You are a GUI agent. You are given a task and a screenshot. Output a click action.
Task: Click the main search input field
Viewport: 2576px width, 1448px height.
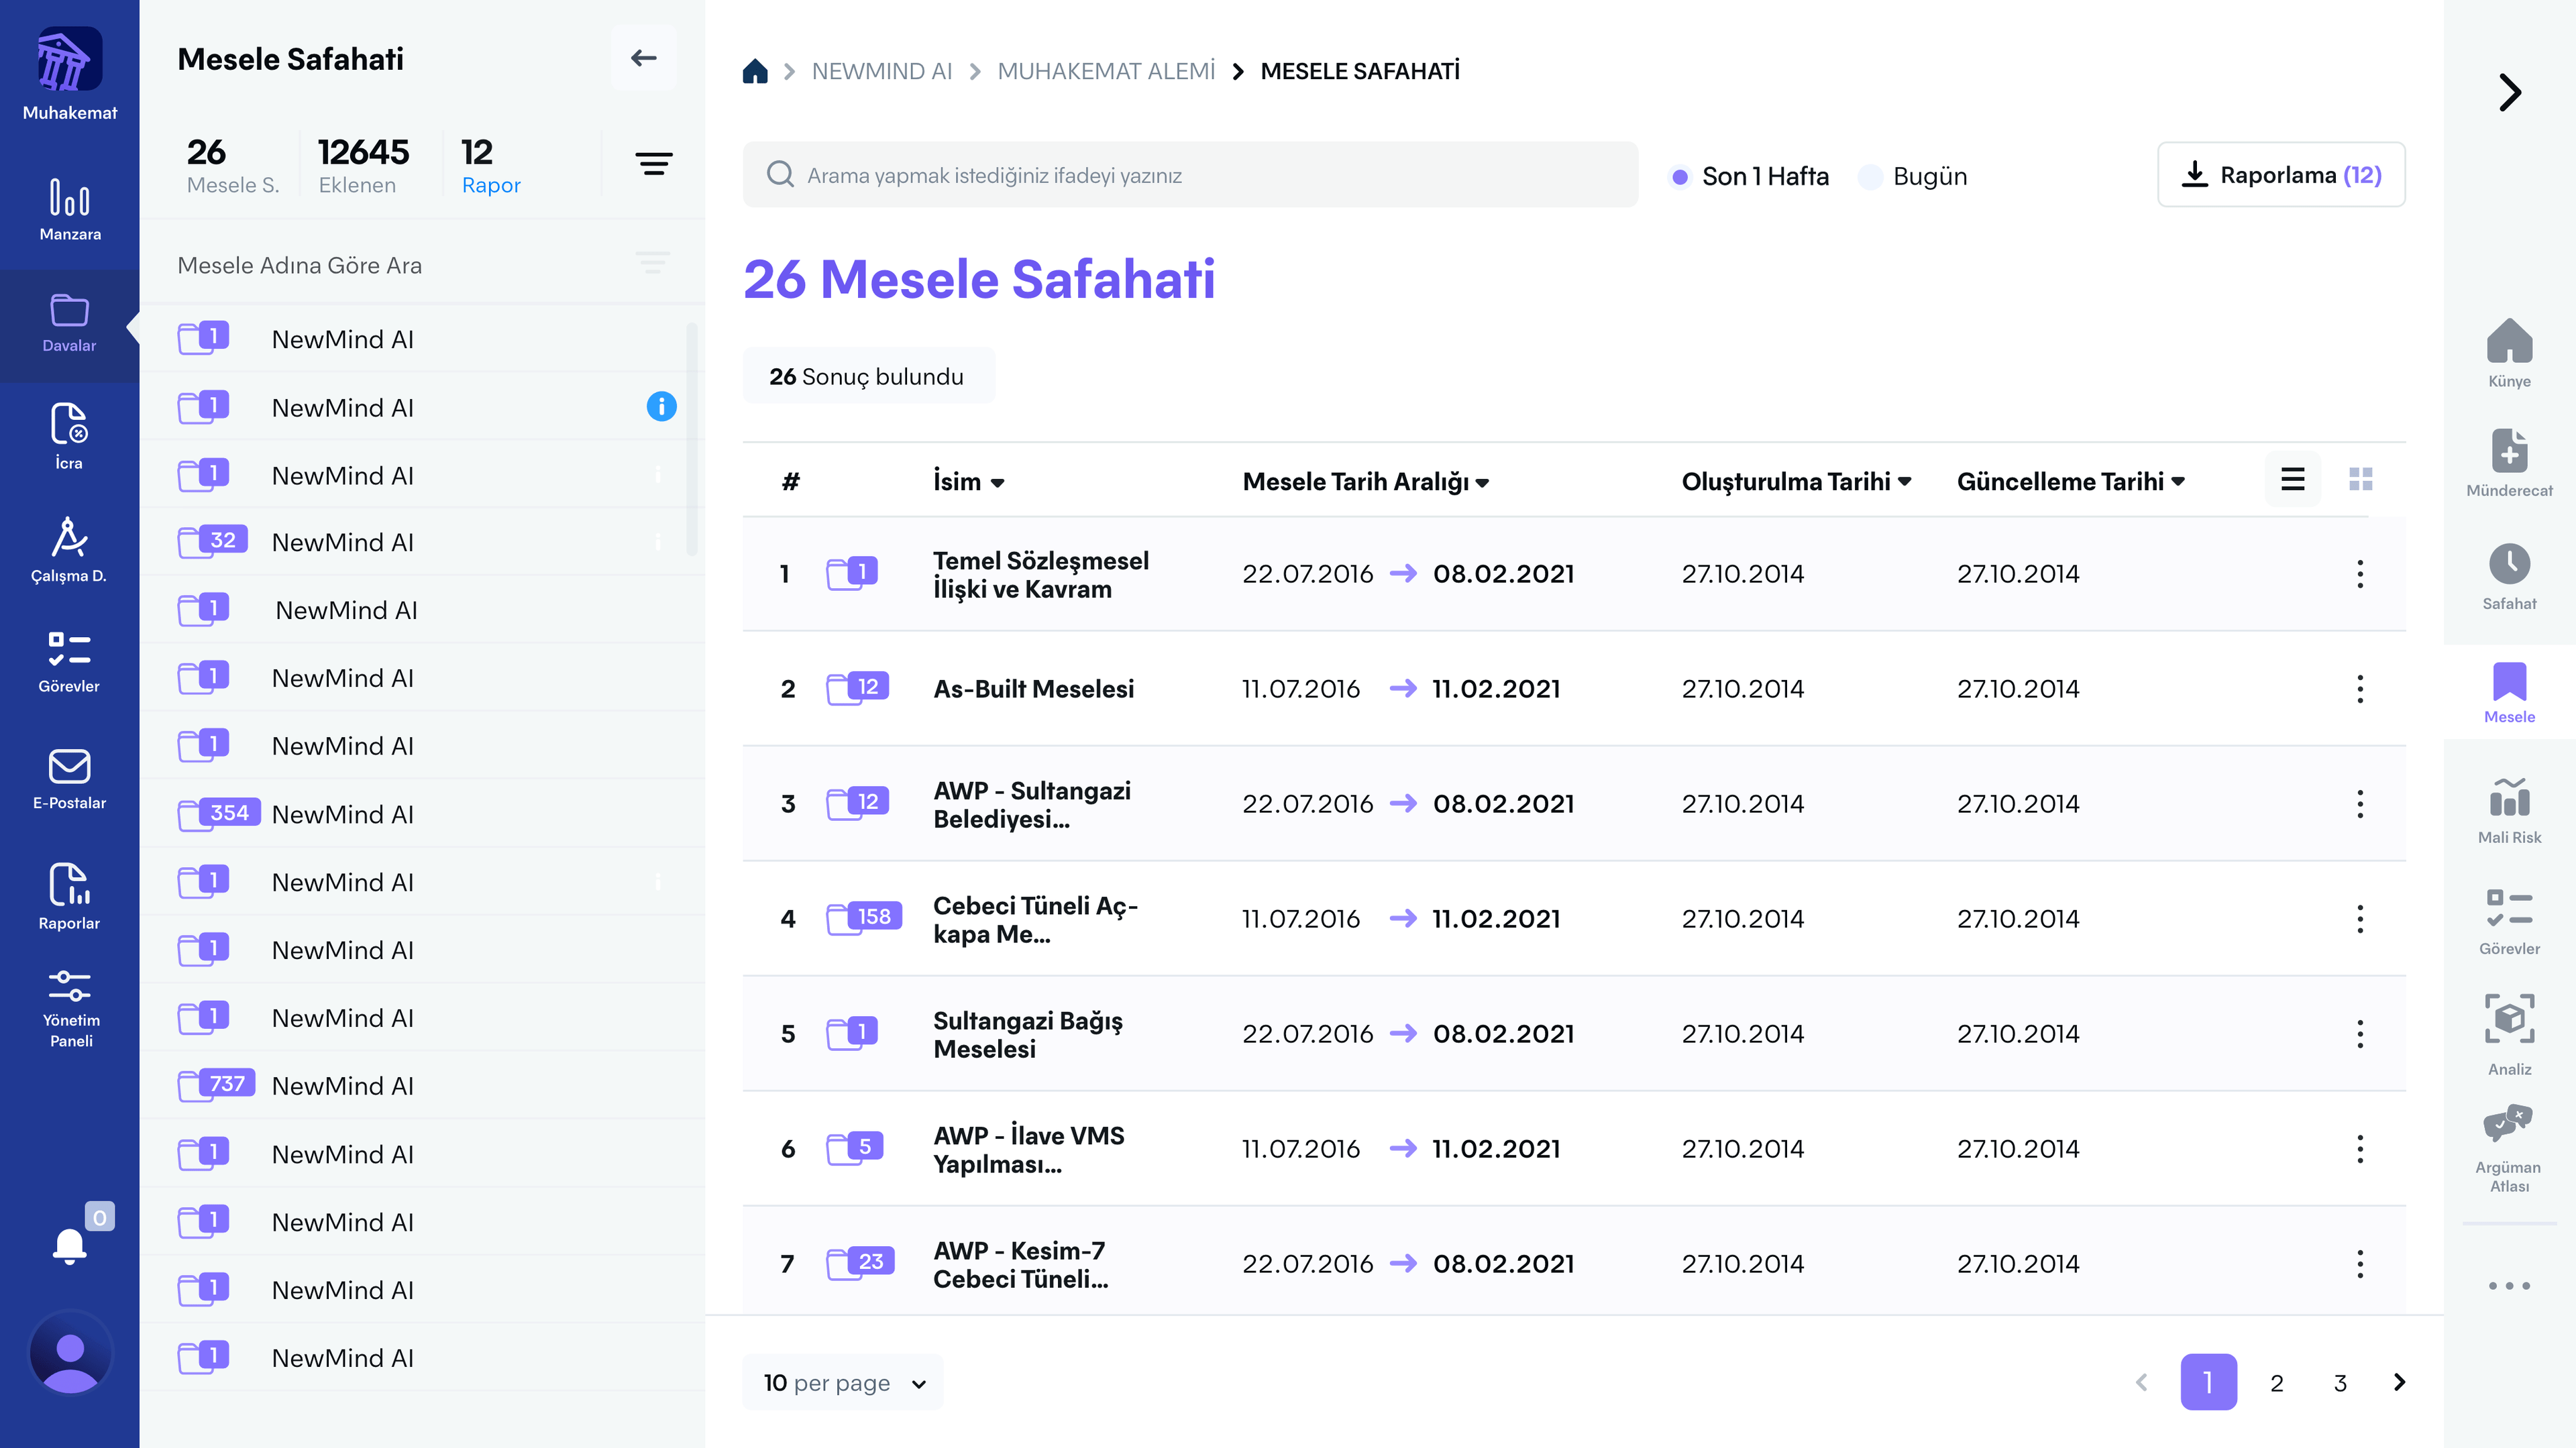click(x=1190, y=175)
